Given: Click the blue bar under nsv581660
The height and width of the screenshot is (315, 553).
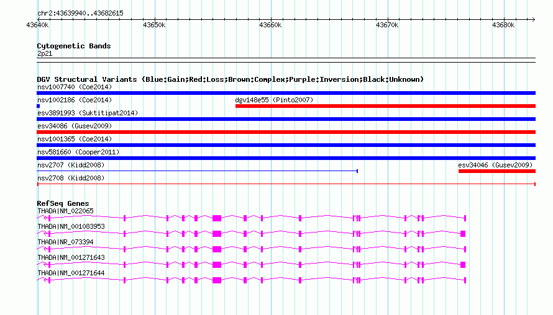Looking at the screenshot, I should click(x=286, y=158).
